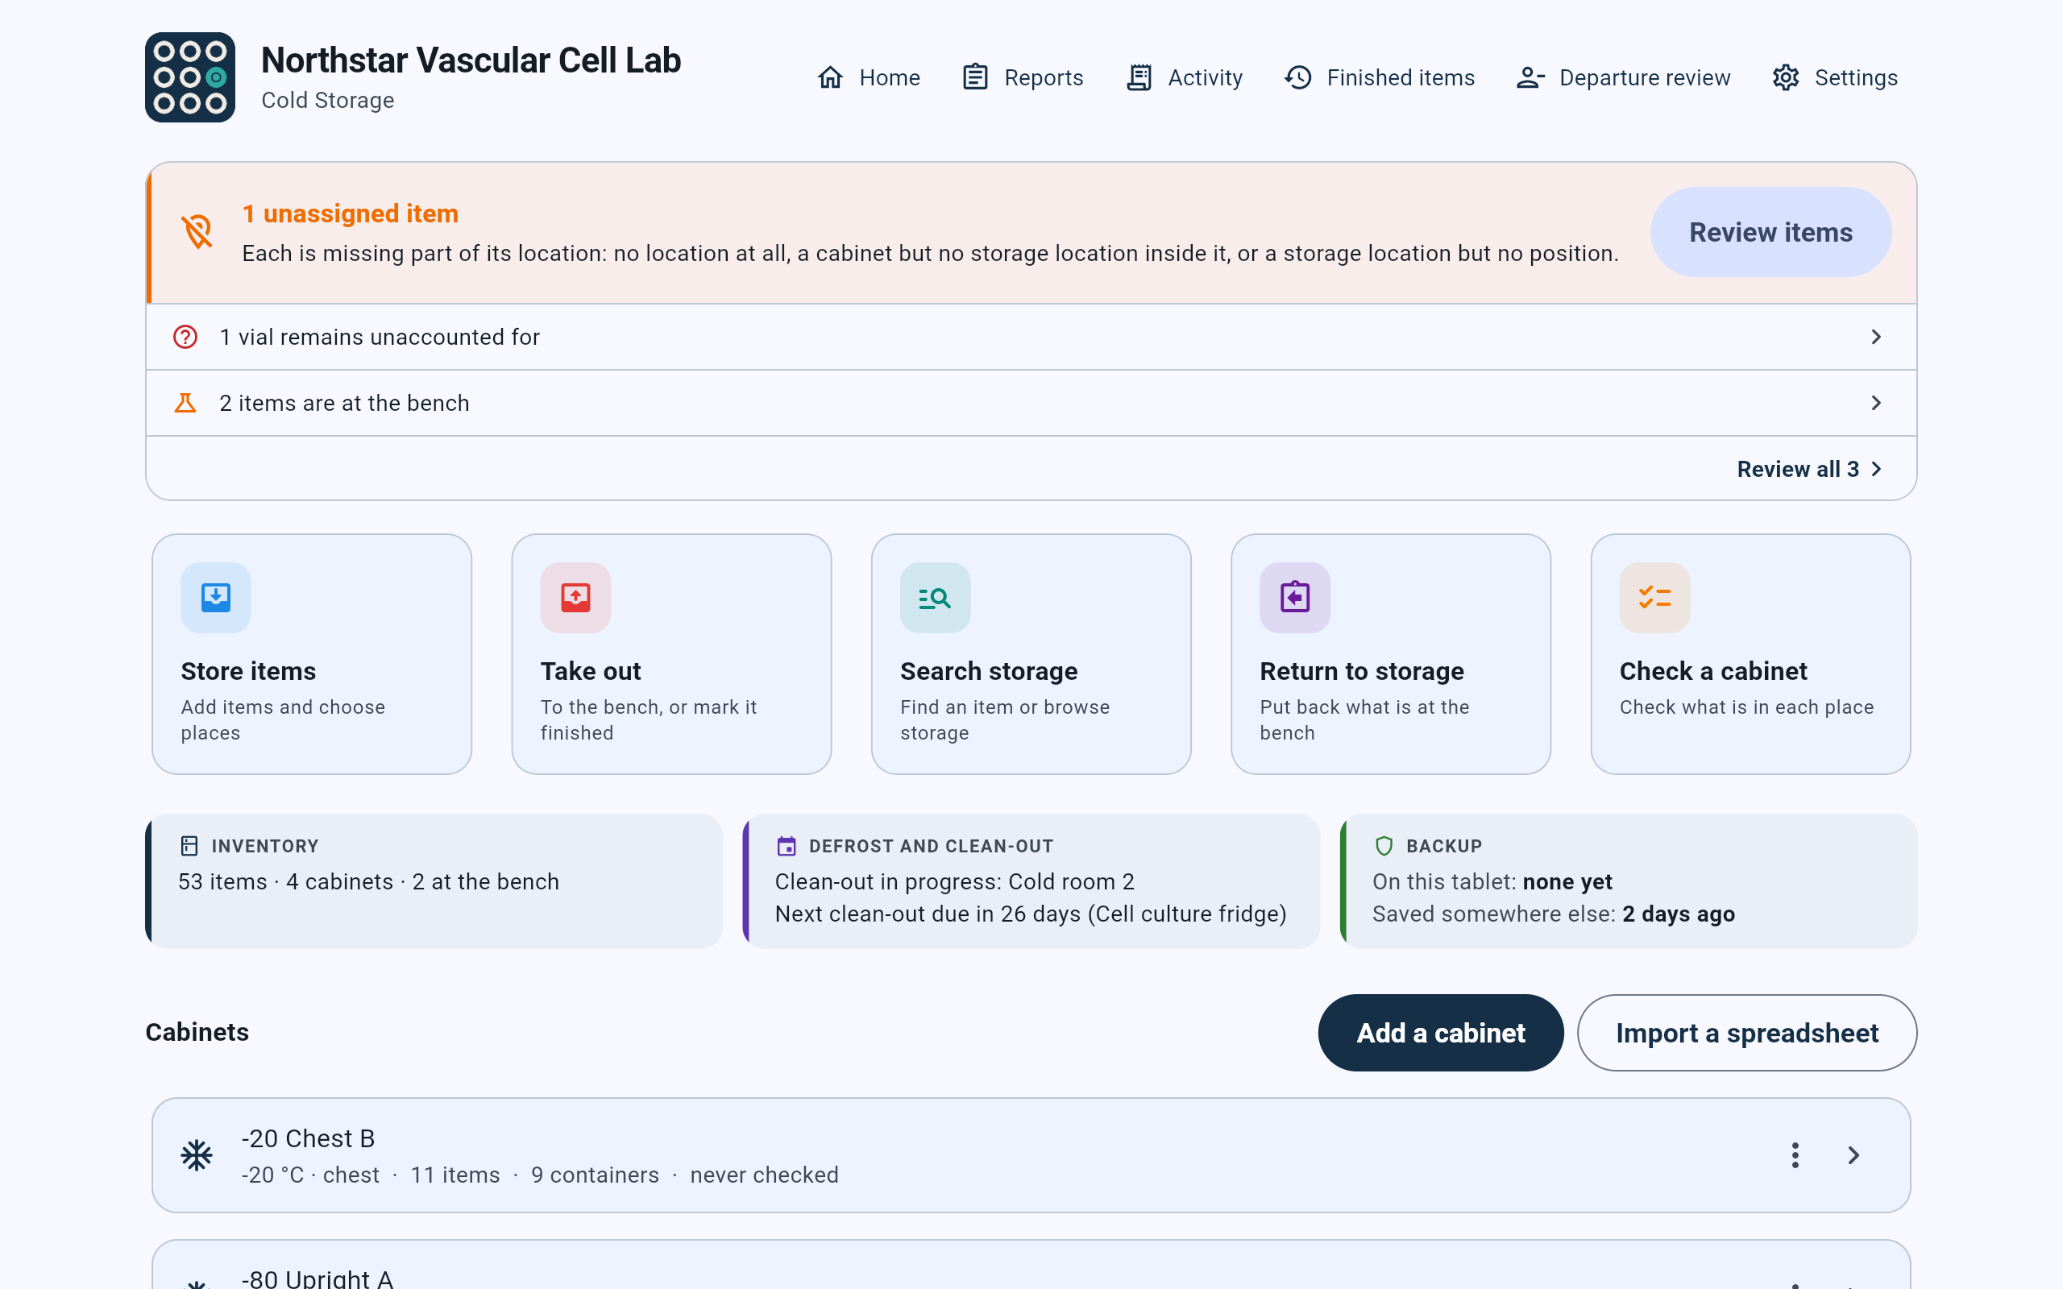Image resolution: width=2063 pixels, height=1289 pixels.
Task: Click the Activity receipt icon
Action: coord(1139,77)
